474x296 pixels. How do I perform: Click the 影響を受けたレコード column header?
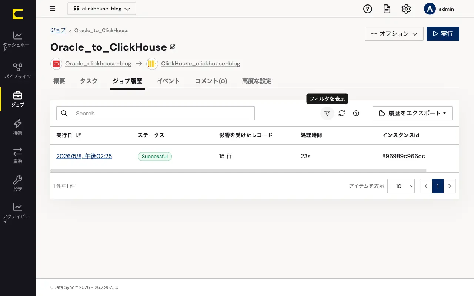[x=246, y=135]
